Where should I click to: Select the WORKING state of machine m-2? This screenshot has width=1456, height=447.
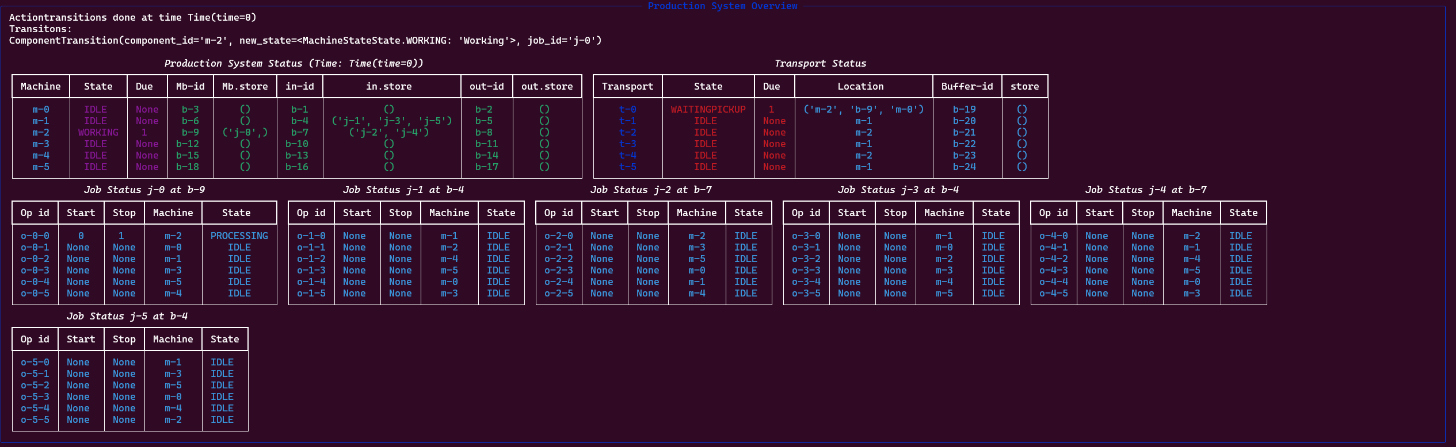[x=98, y=132]
